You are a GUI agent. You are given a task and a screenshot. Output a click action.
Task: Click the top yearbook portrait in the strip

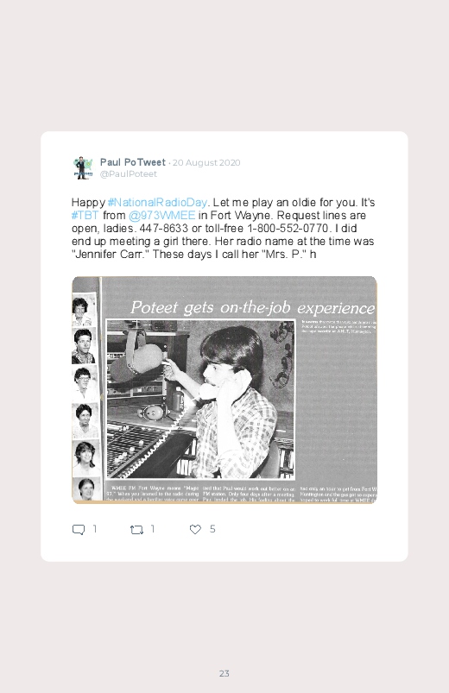pyautogui.click(x=84, y=310)
